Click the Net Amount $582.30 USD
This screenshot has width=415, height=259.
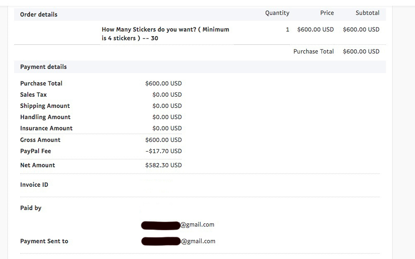click(164, 165)
